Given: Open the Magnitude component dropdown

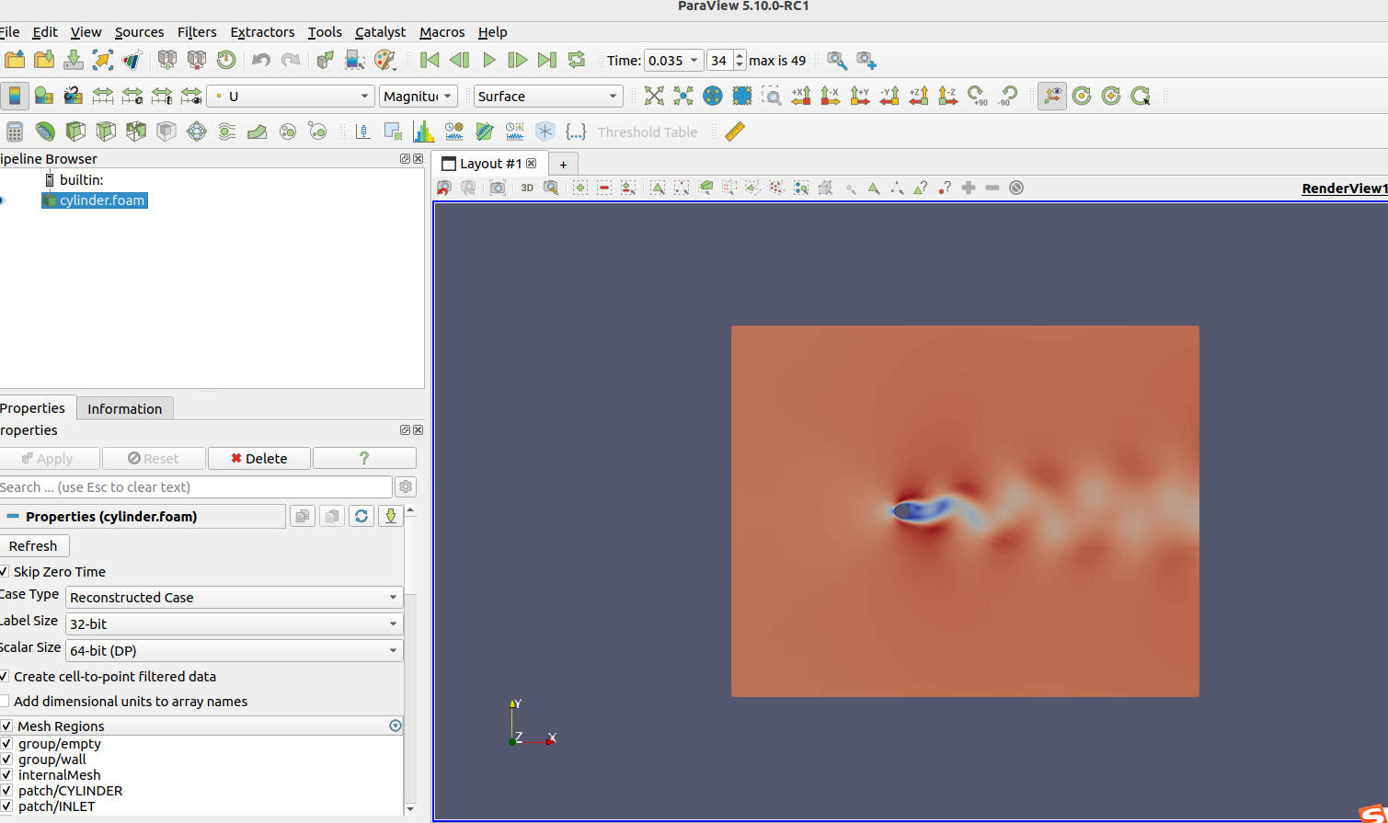Looking at the screenshot, I should (418, 96).
